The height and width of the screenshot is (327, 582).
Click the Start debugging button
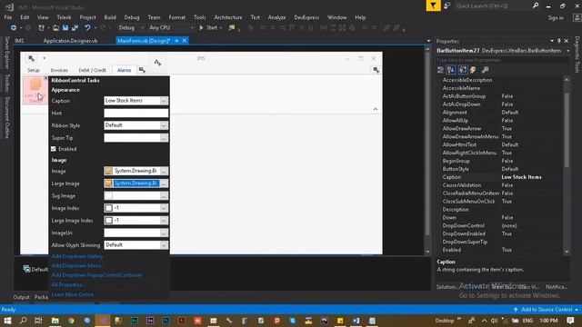[208, 28]
